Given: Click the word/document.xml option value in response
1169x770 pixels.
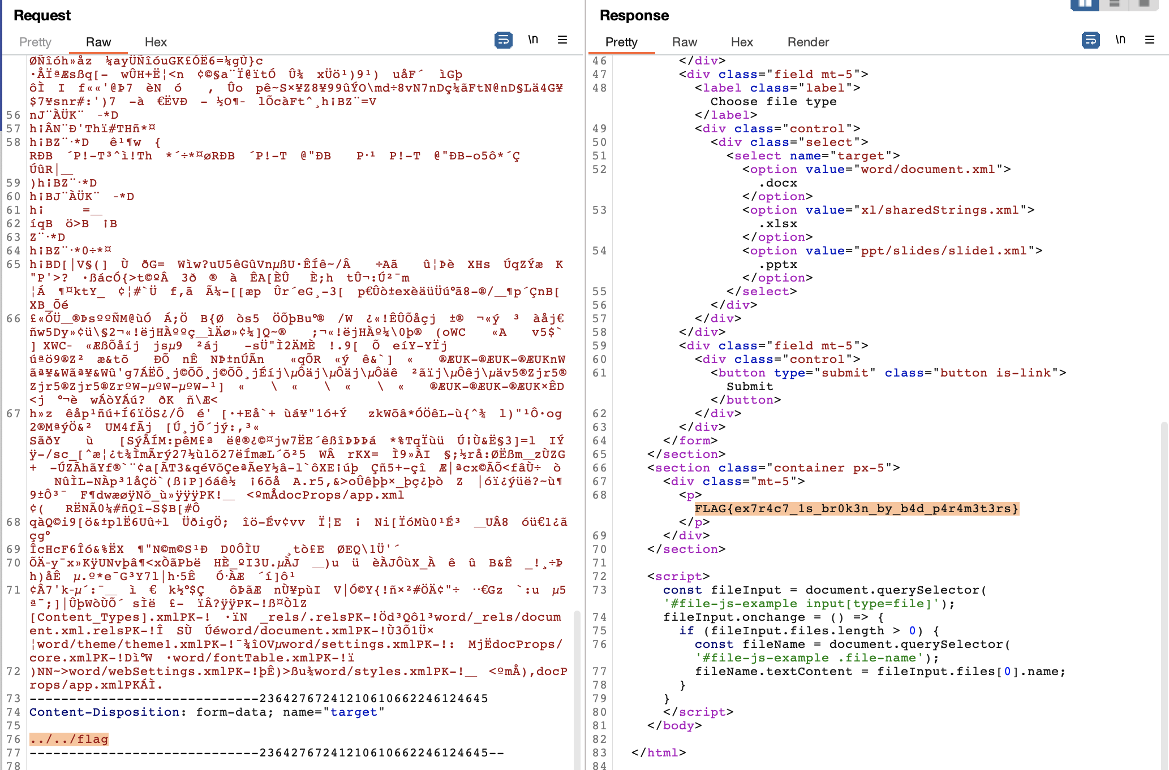Looking at the screenshot, I should click(928, 169).
